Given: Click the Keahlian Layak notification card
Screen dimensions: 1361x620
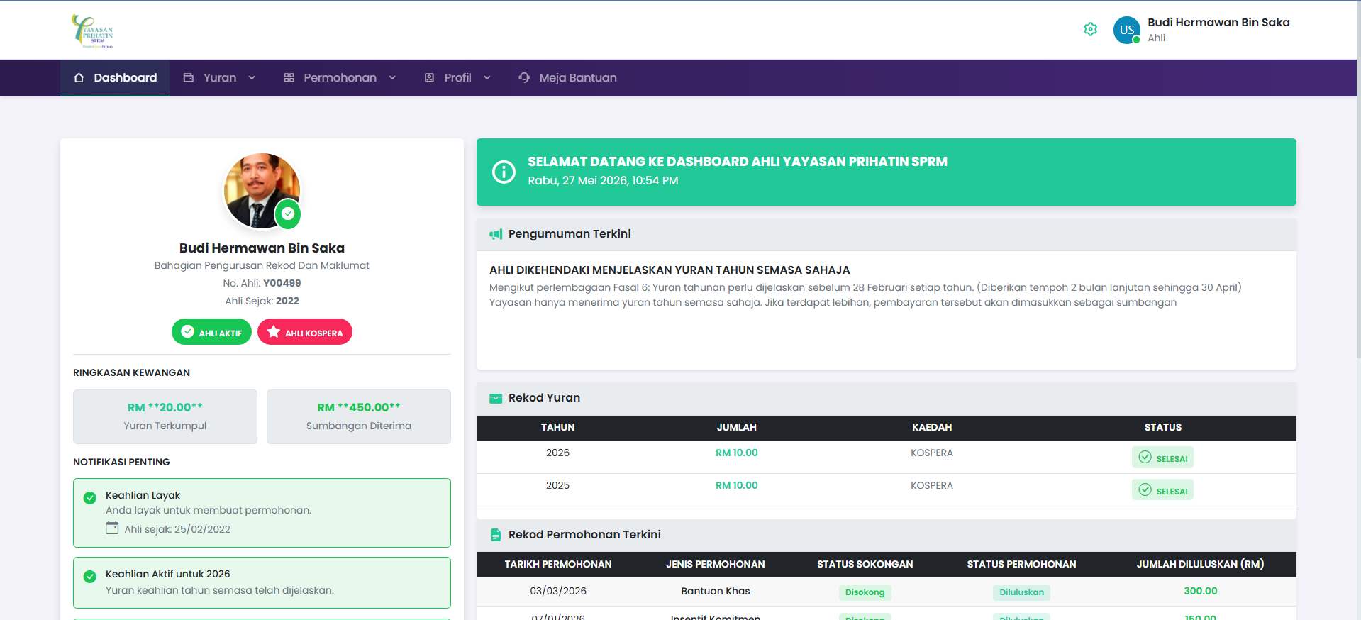Looking at the screenshot, I should click(x=262, y=513).
